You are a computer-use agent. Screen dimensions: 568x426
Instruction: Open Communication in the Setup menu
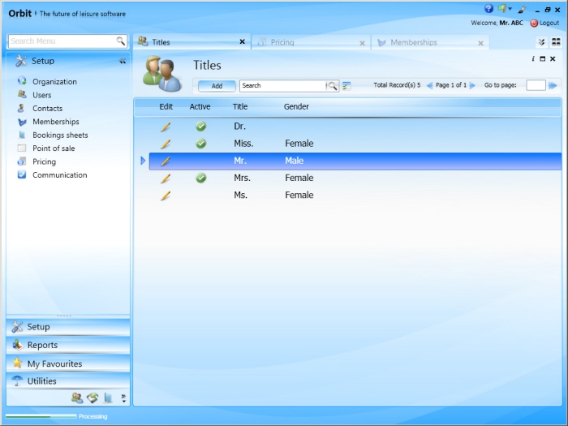click(x=60, y=175)
